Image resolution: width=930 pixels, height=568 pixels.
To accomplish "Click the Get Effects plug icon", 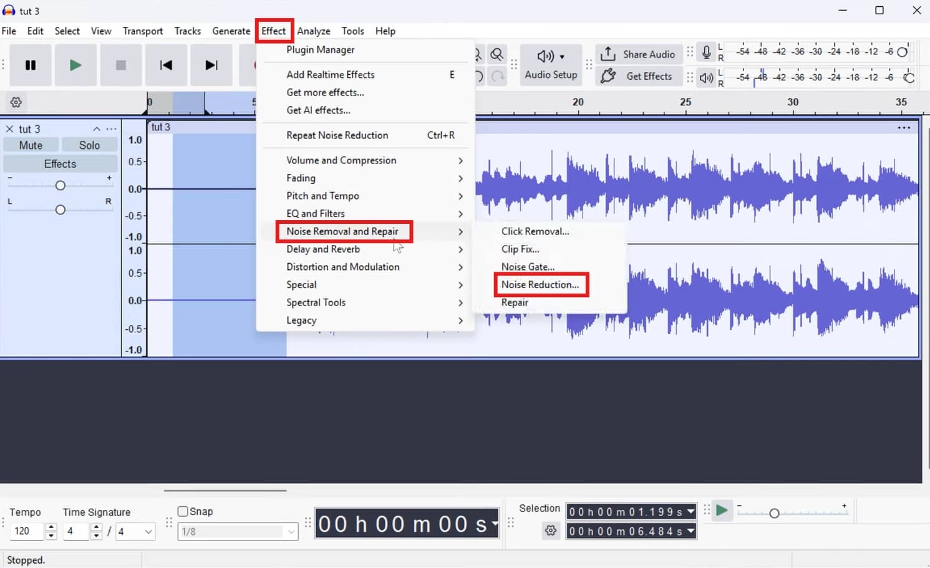I will click(x=608, y=76).
